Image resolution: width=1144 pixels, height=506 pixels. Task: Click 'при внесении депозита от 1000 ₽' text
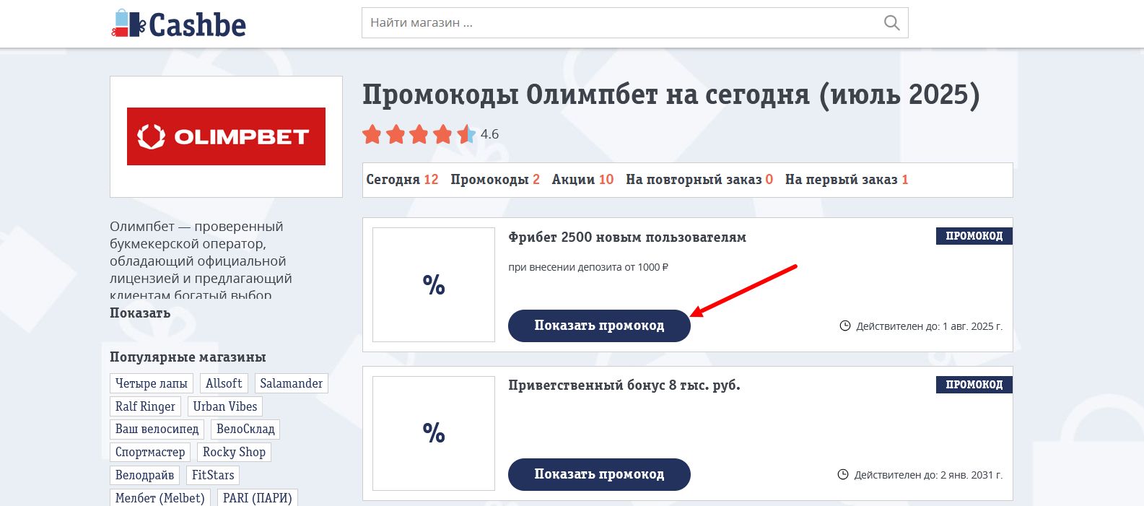point(588,267)
